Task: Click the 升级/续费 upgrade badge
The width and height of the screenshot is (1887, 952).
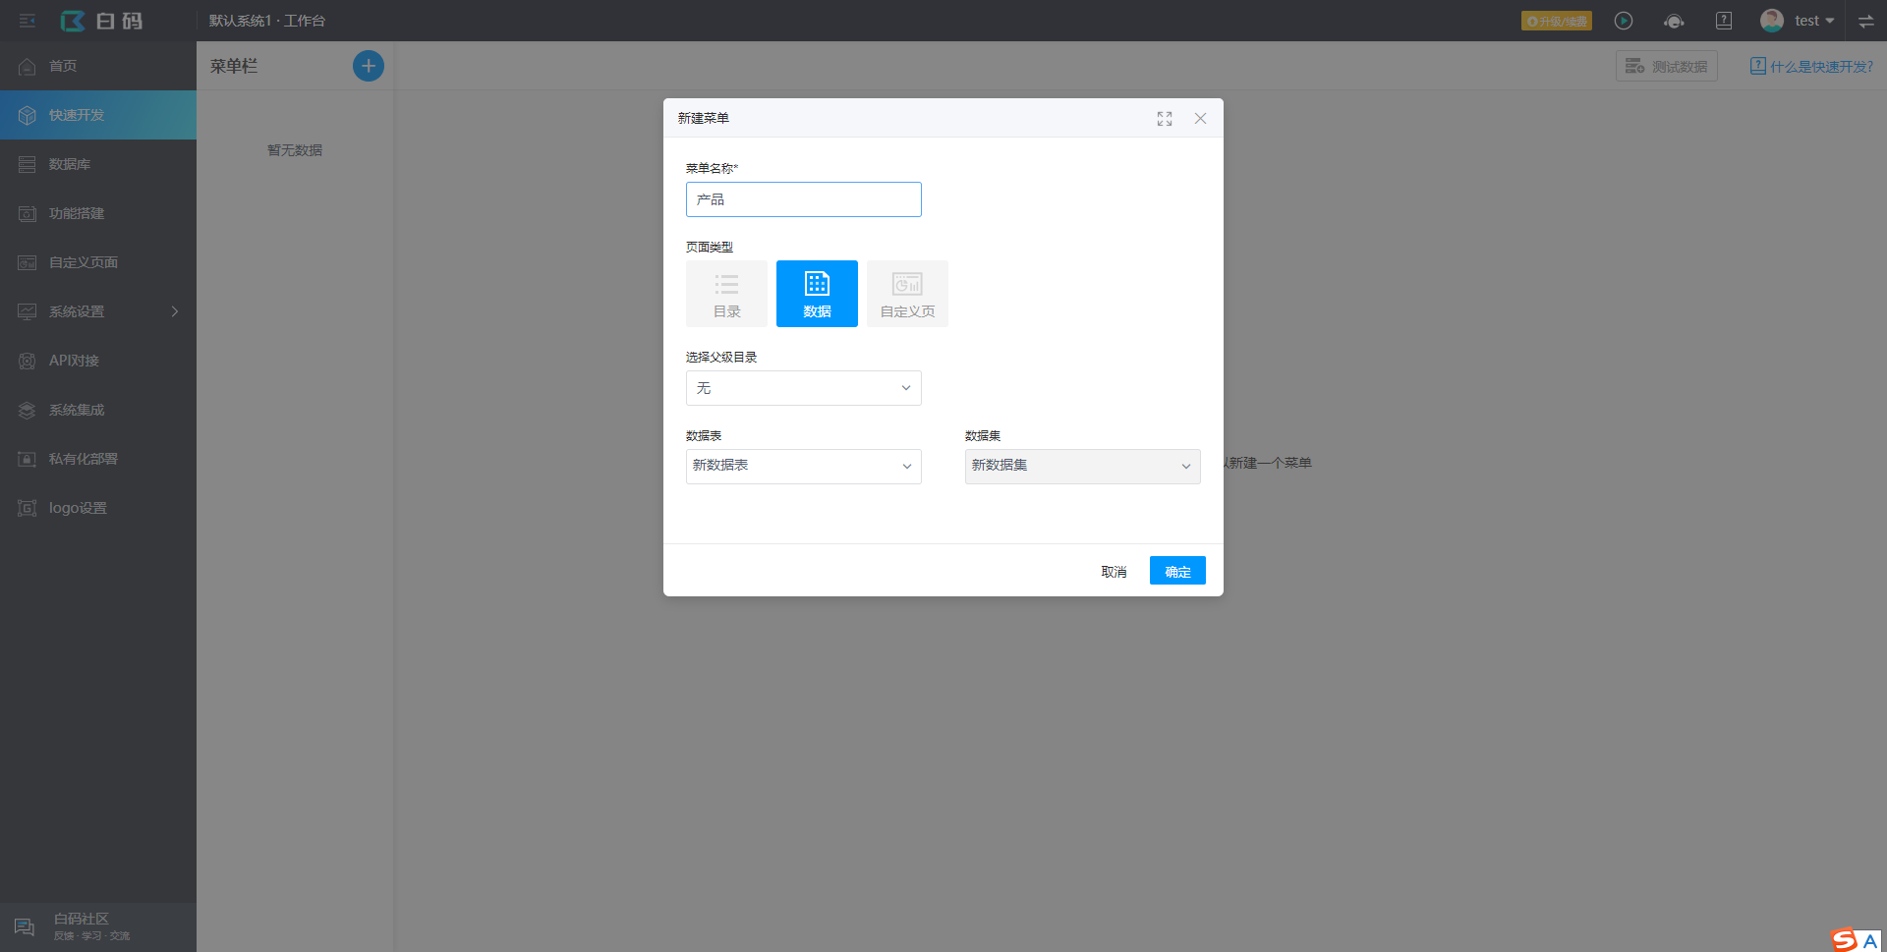Action: tap(1557, 21)
